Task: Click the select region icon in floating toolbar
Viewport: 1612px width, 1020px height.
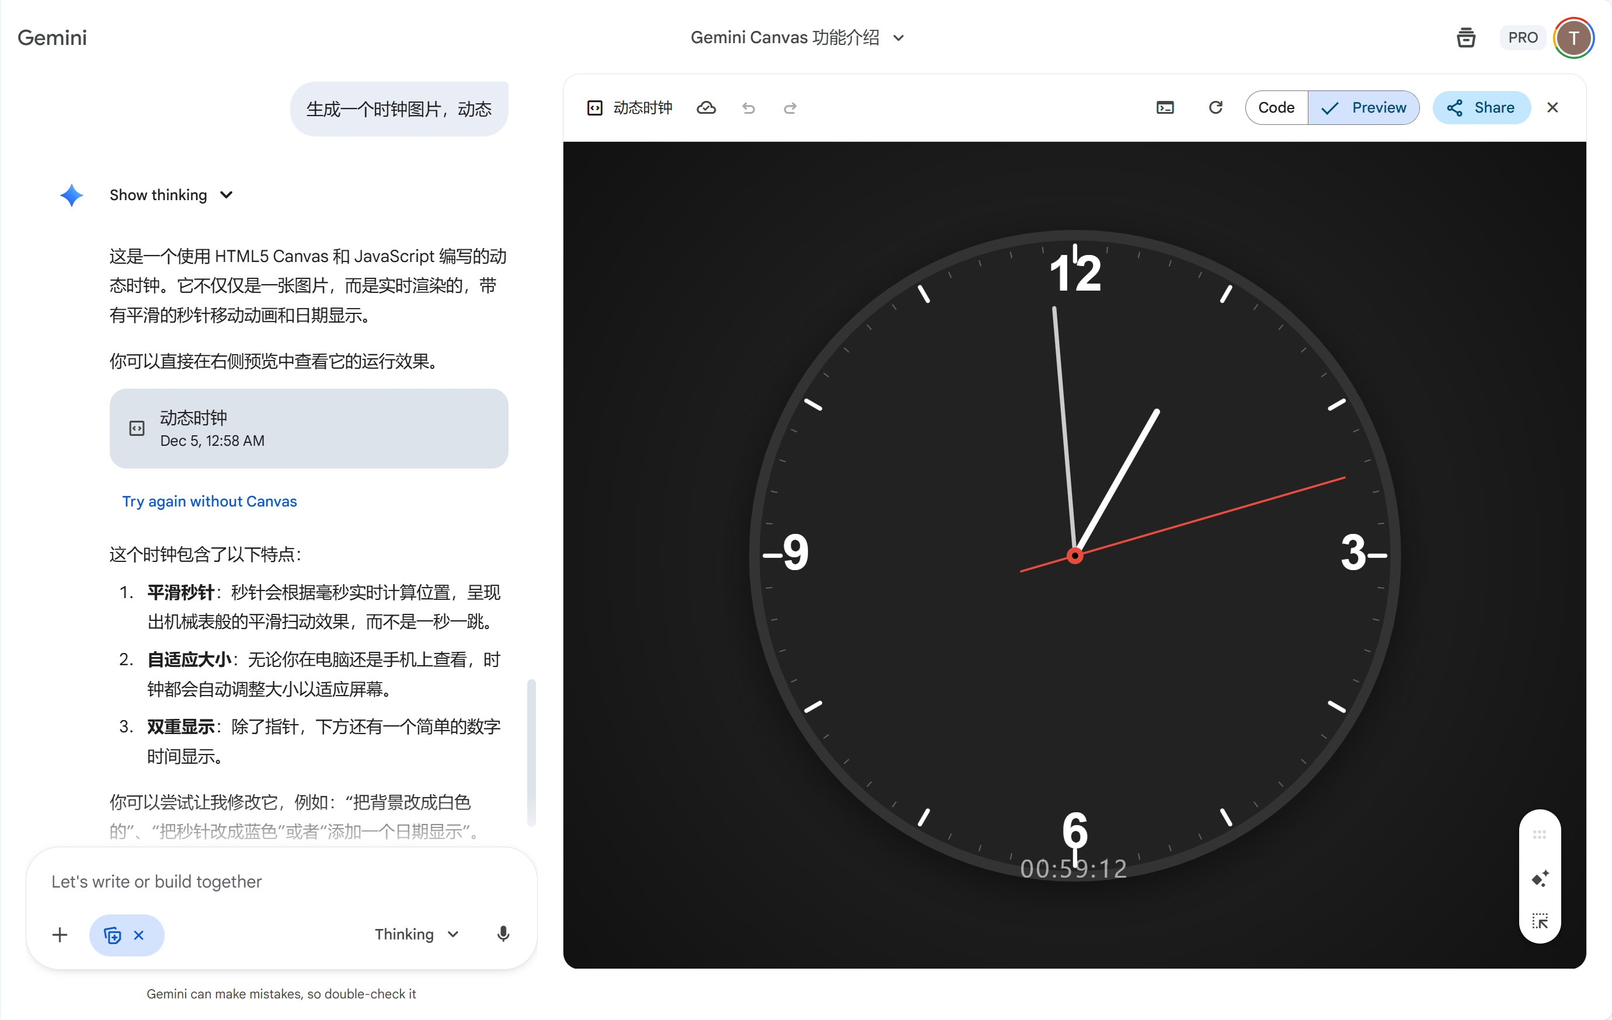Action: [x=1539, y=921]
